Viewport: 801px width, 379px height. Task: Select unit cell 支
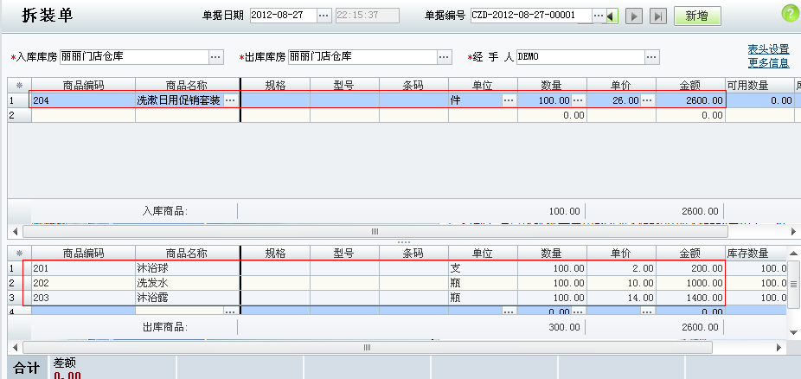pyautogui.click(x=483, y=267)
